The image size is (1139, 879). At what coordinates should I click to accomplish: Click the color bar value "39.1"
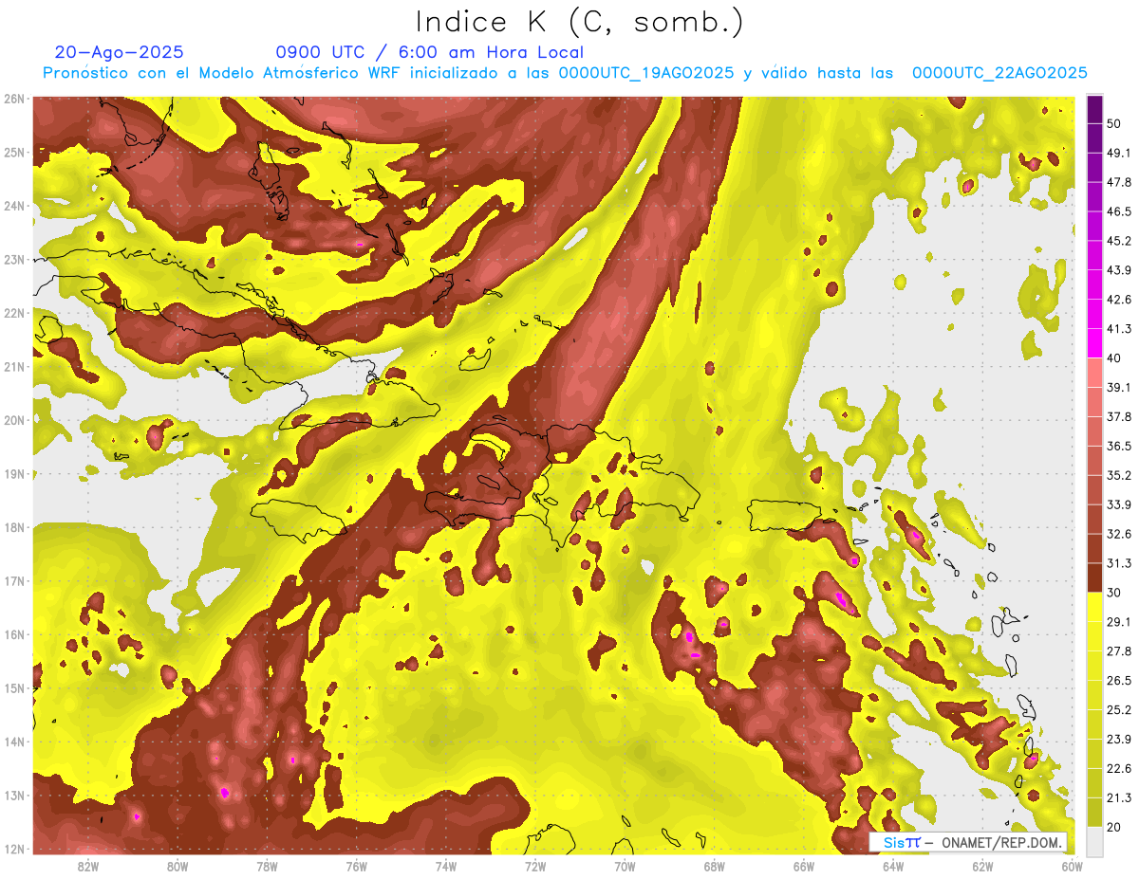point(1119,387)
